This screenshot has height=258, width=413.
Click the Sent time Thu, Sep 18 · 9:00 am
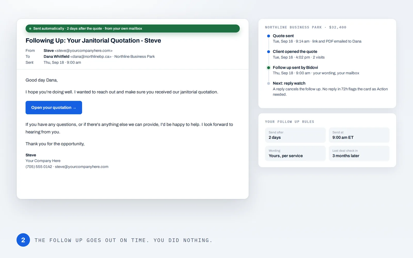coord(62,62)
